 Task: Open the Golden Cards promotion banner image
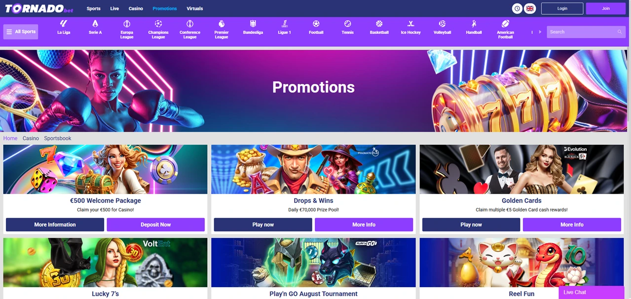tap(521, 169)
